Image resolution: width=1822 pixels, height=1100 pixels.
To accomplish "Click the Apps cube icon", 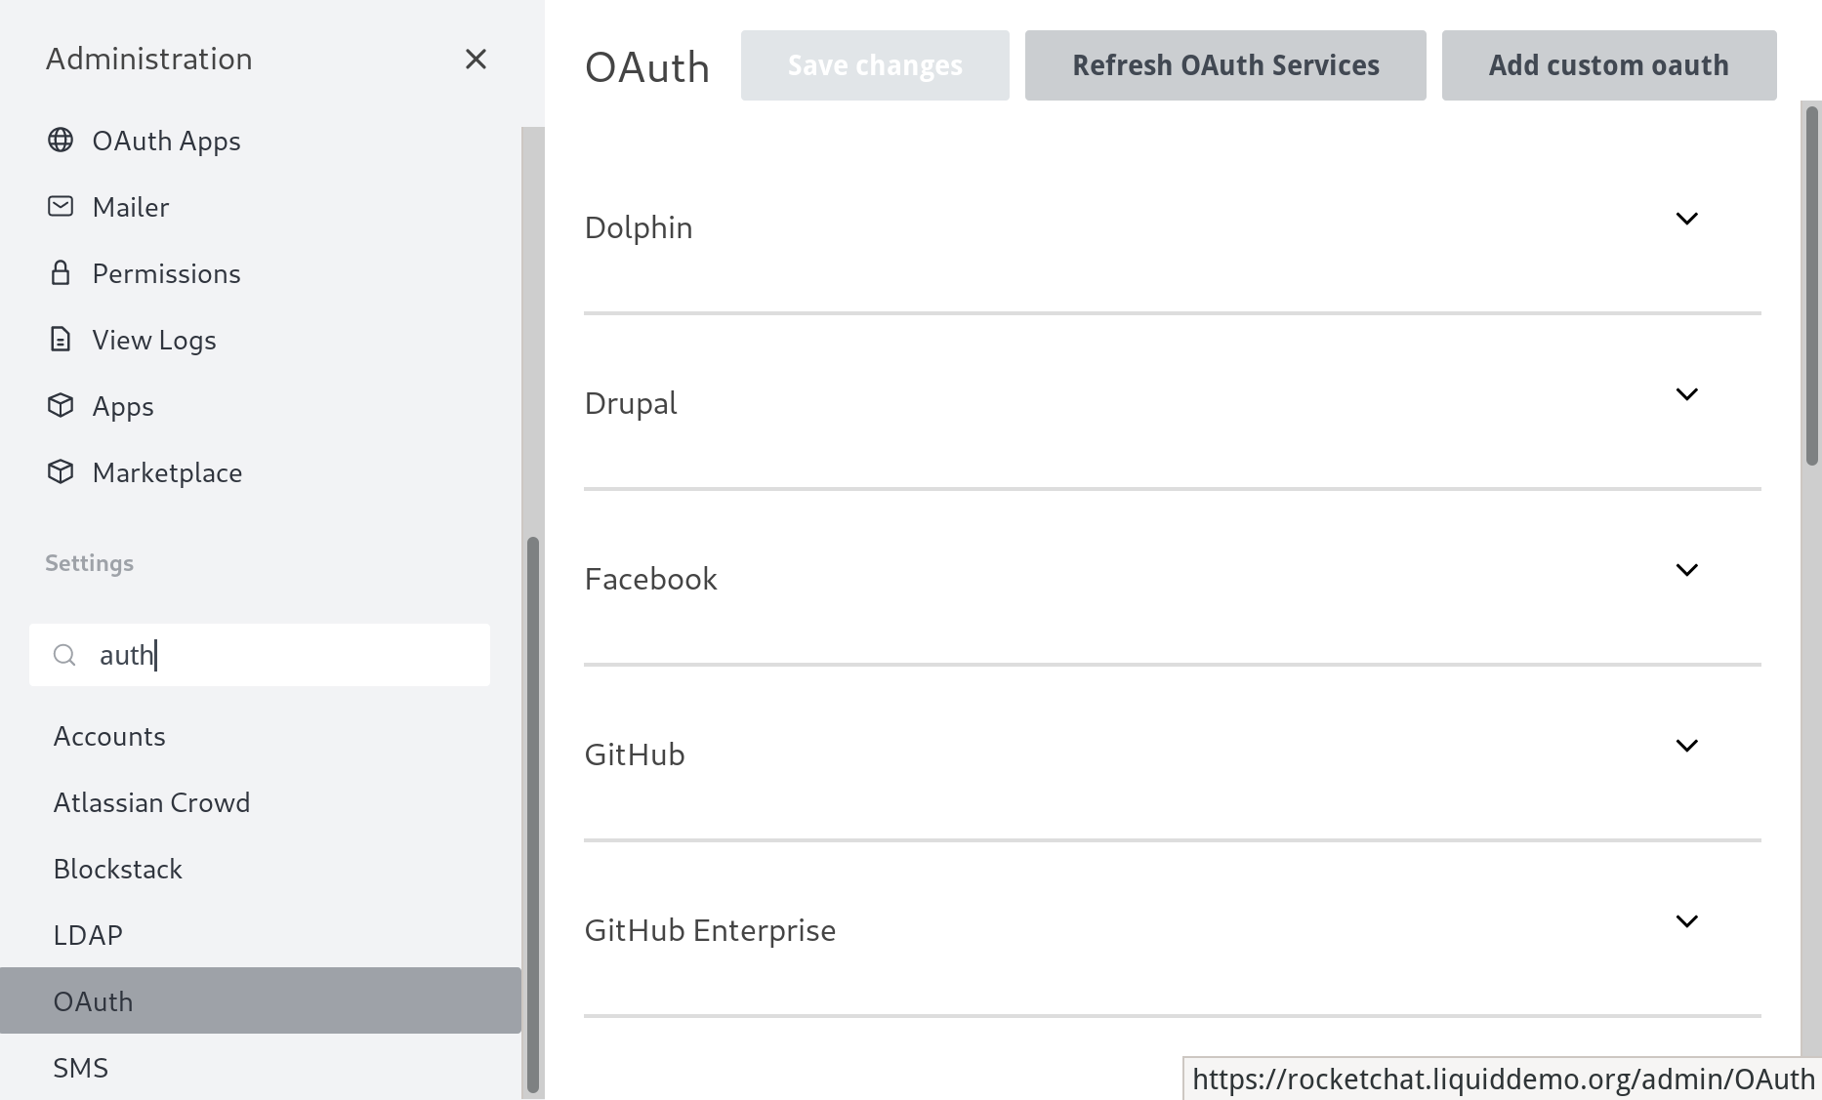I will [61, 405].
